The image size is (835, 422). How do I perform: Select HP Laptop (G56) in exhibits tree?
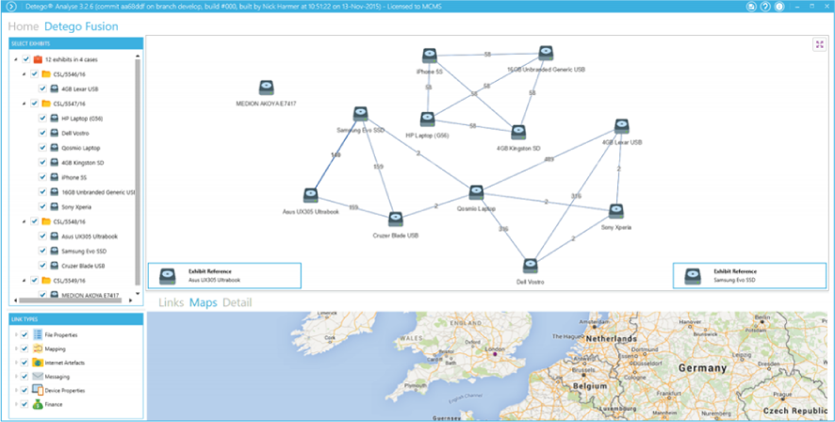point(82,118)
